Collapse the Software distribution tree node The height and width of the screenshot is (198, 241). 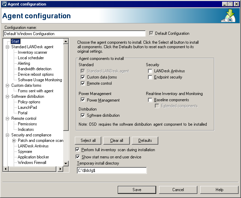pyautogui.click(x=7, y=96)
